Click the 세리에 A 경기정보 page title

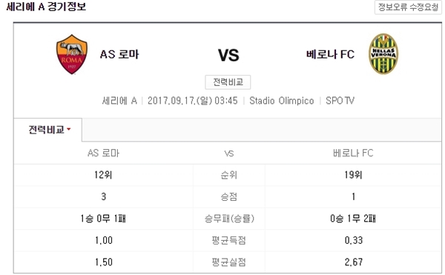pyautogui.click(x=46, y=6)
